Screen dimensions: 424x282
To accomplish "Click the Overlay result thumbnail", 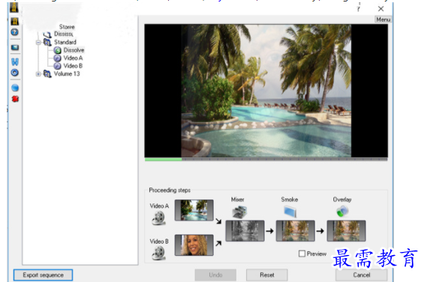I will (347, 231).
